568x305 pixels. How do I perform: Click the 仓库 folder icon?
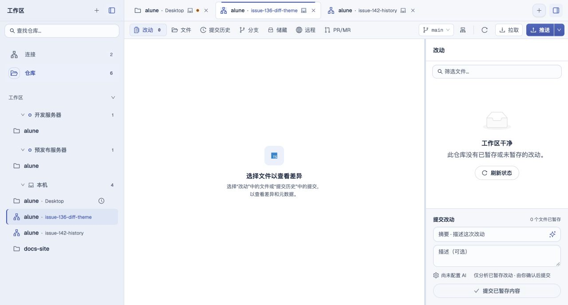14,73
